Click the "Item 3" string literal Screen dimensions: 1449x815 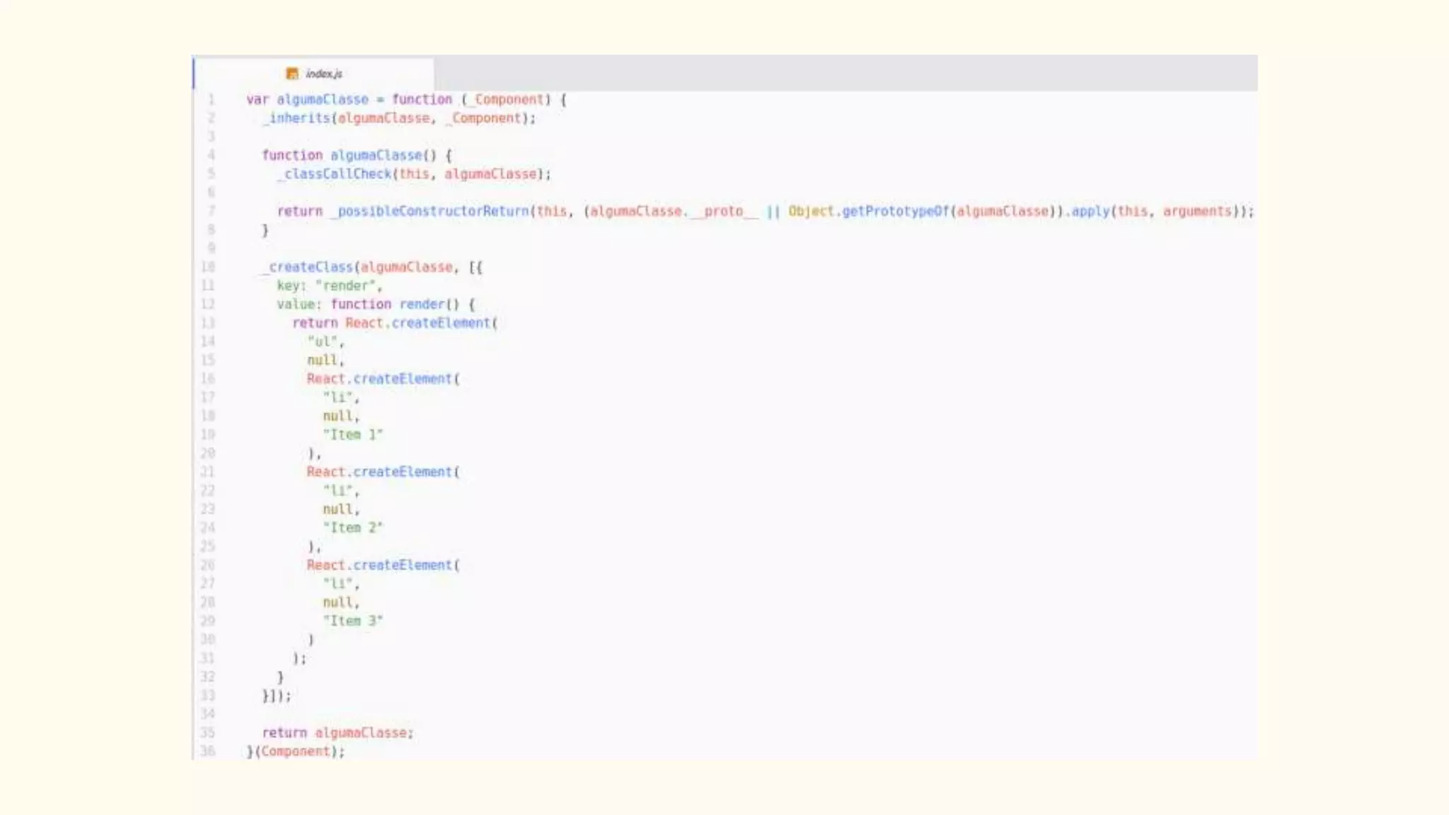352,620
